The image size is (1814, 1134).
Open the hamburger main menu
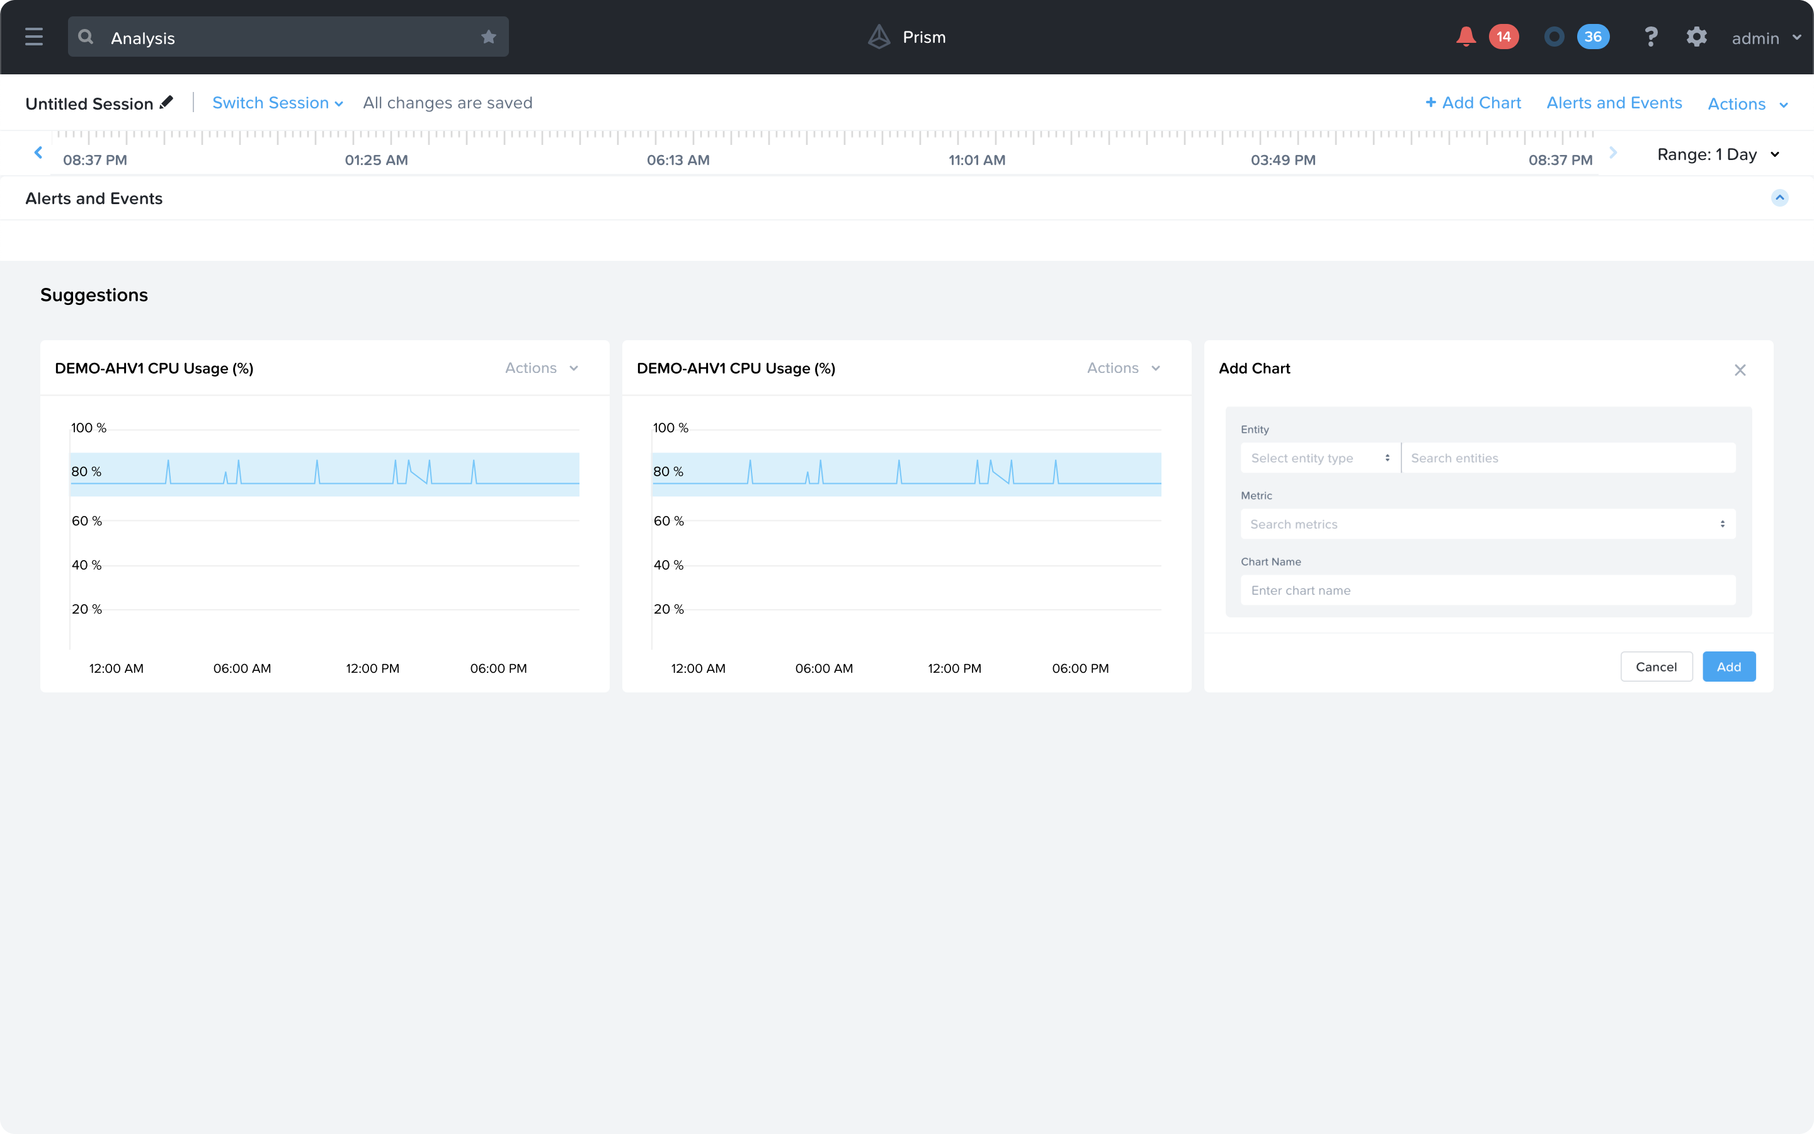pos(34,37)
